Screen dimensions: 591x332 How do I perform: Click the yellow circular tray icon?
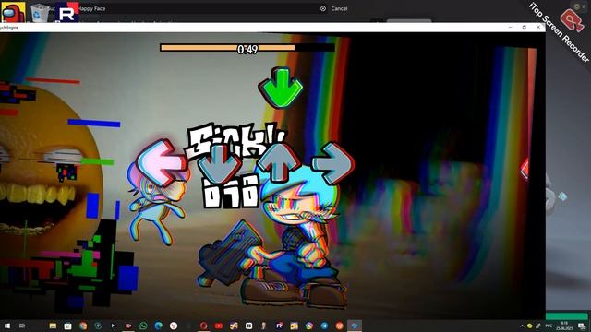click(529, 326)
